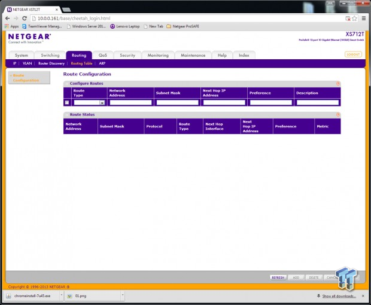The width and height of the screenshot is (371, 305).
Task: Close the downloads bar
Action: 363,296
